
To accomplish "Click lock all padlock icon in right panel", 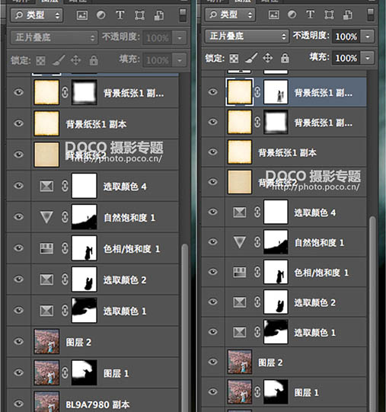I will tap(285, 58).
